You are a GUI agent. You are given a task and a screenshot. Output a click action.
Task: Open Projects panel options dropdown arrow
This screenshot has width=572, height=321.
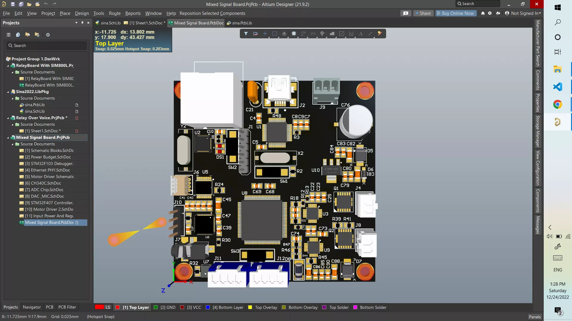tap(76, 23)
